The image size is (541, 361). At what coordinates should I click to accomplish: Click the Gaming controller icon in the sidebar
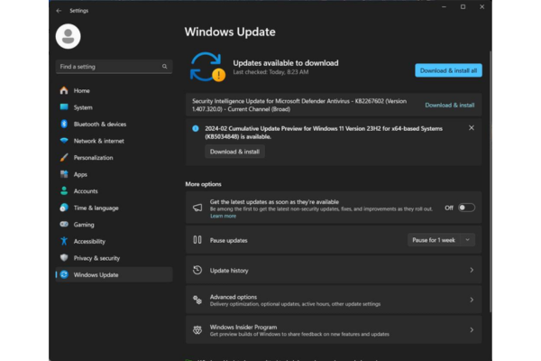[x=64, y=224]
